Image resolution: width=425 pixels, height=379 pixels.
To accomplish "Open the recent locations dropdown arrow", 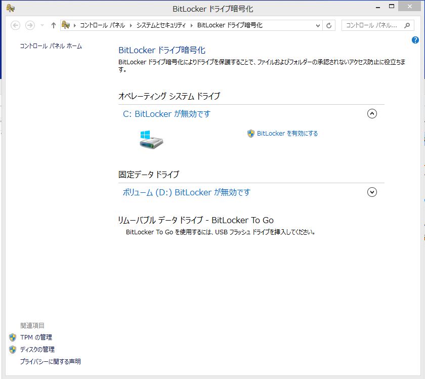I will tap(42, 25).
